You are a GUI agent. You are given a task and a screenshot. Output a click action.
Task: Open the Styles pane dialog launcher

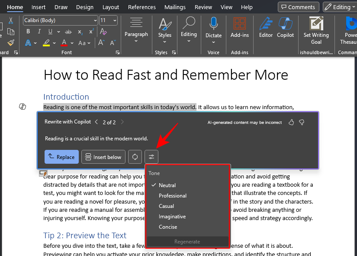(x=174, y=52)
